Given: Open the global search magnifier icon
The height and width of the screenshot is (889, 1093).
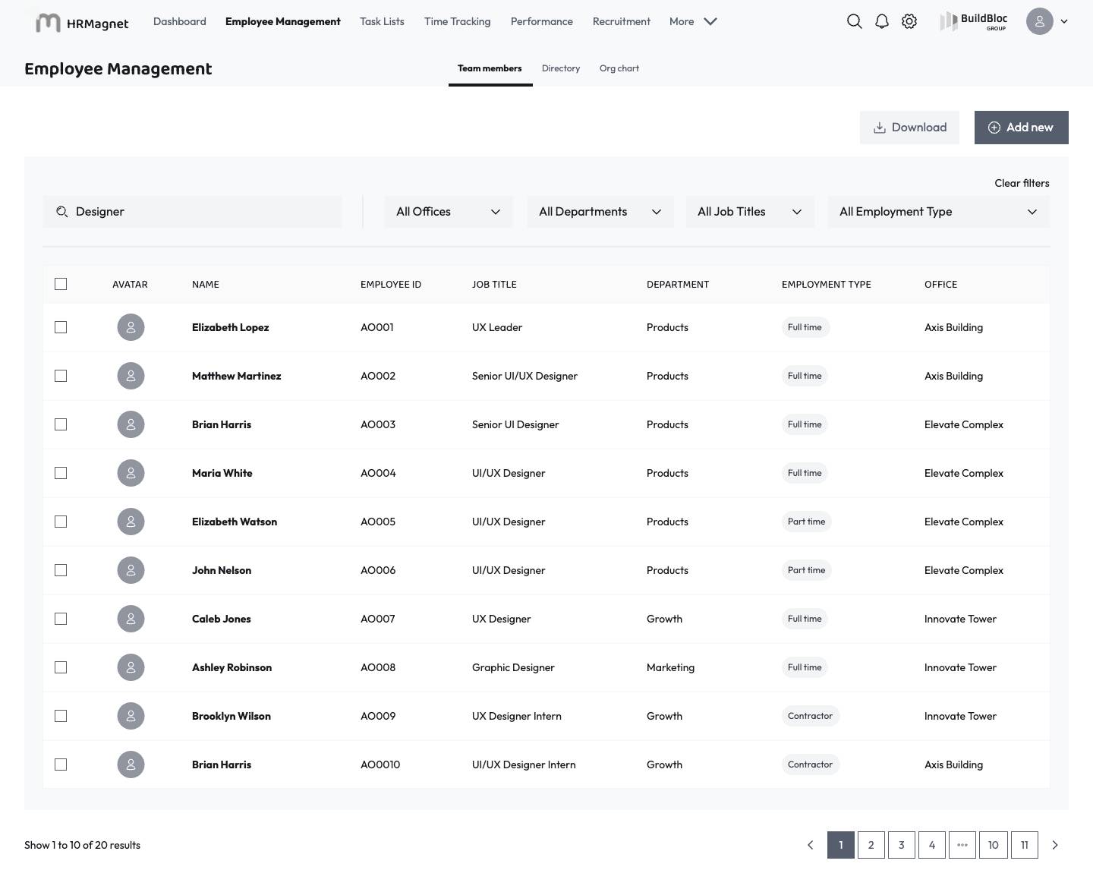Looking at the screenshot, I should click(855, 21).
